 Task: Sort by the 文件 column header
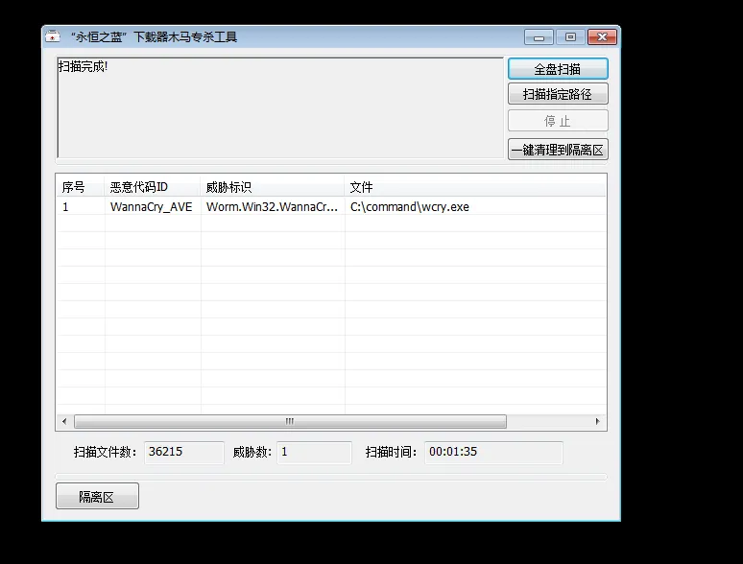pos(475,187)
